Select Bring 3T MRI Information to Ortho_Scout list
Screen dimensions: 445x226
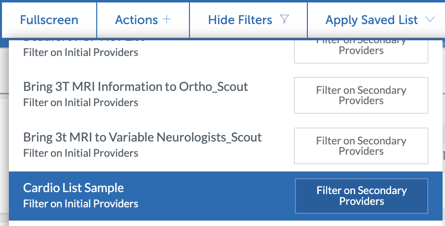tap(135, 87)
